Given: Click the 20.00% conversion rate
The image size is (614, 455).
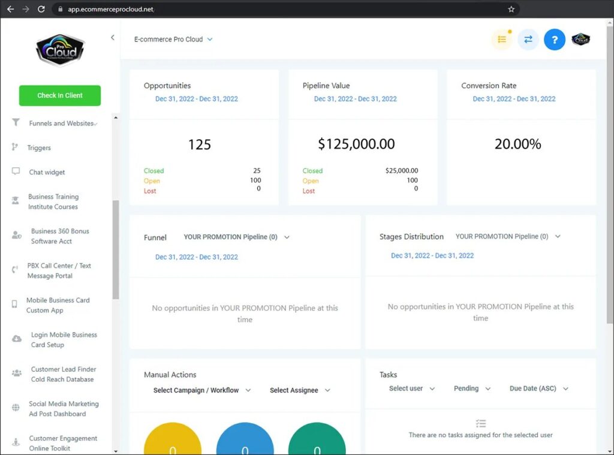Looking at the screenshot, I should pyautogui.click(x=517, y=144).
